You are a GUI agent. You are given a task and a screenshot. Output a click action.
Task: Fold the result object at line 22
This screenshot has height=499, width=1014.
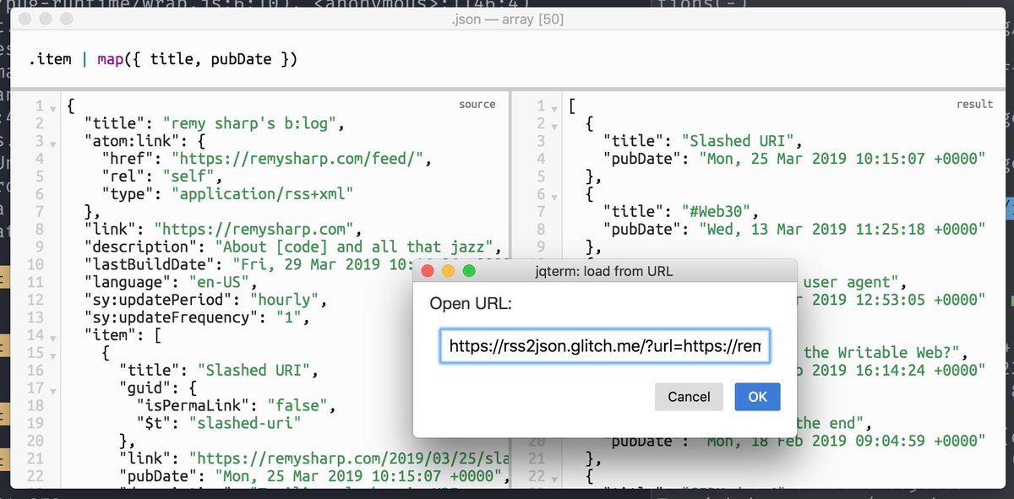555,476
